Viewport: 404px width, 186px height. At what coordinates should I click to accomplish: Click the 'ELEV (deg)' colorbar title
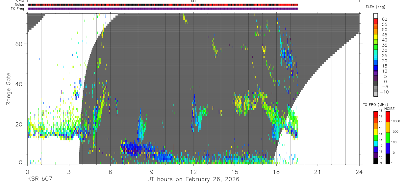375,7
